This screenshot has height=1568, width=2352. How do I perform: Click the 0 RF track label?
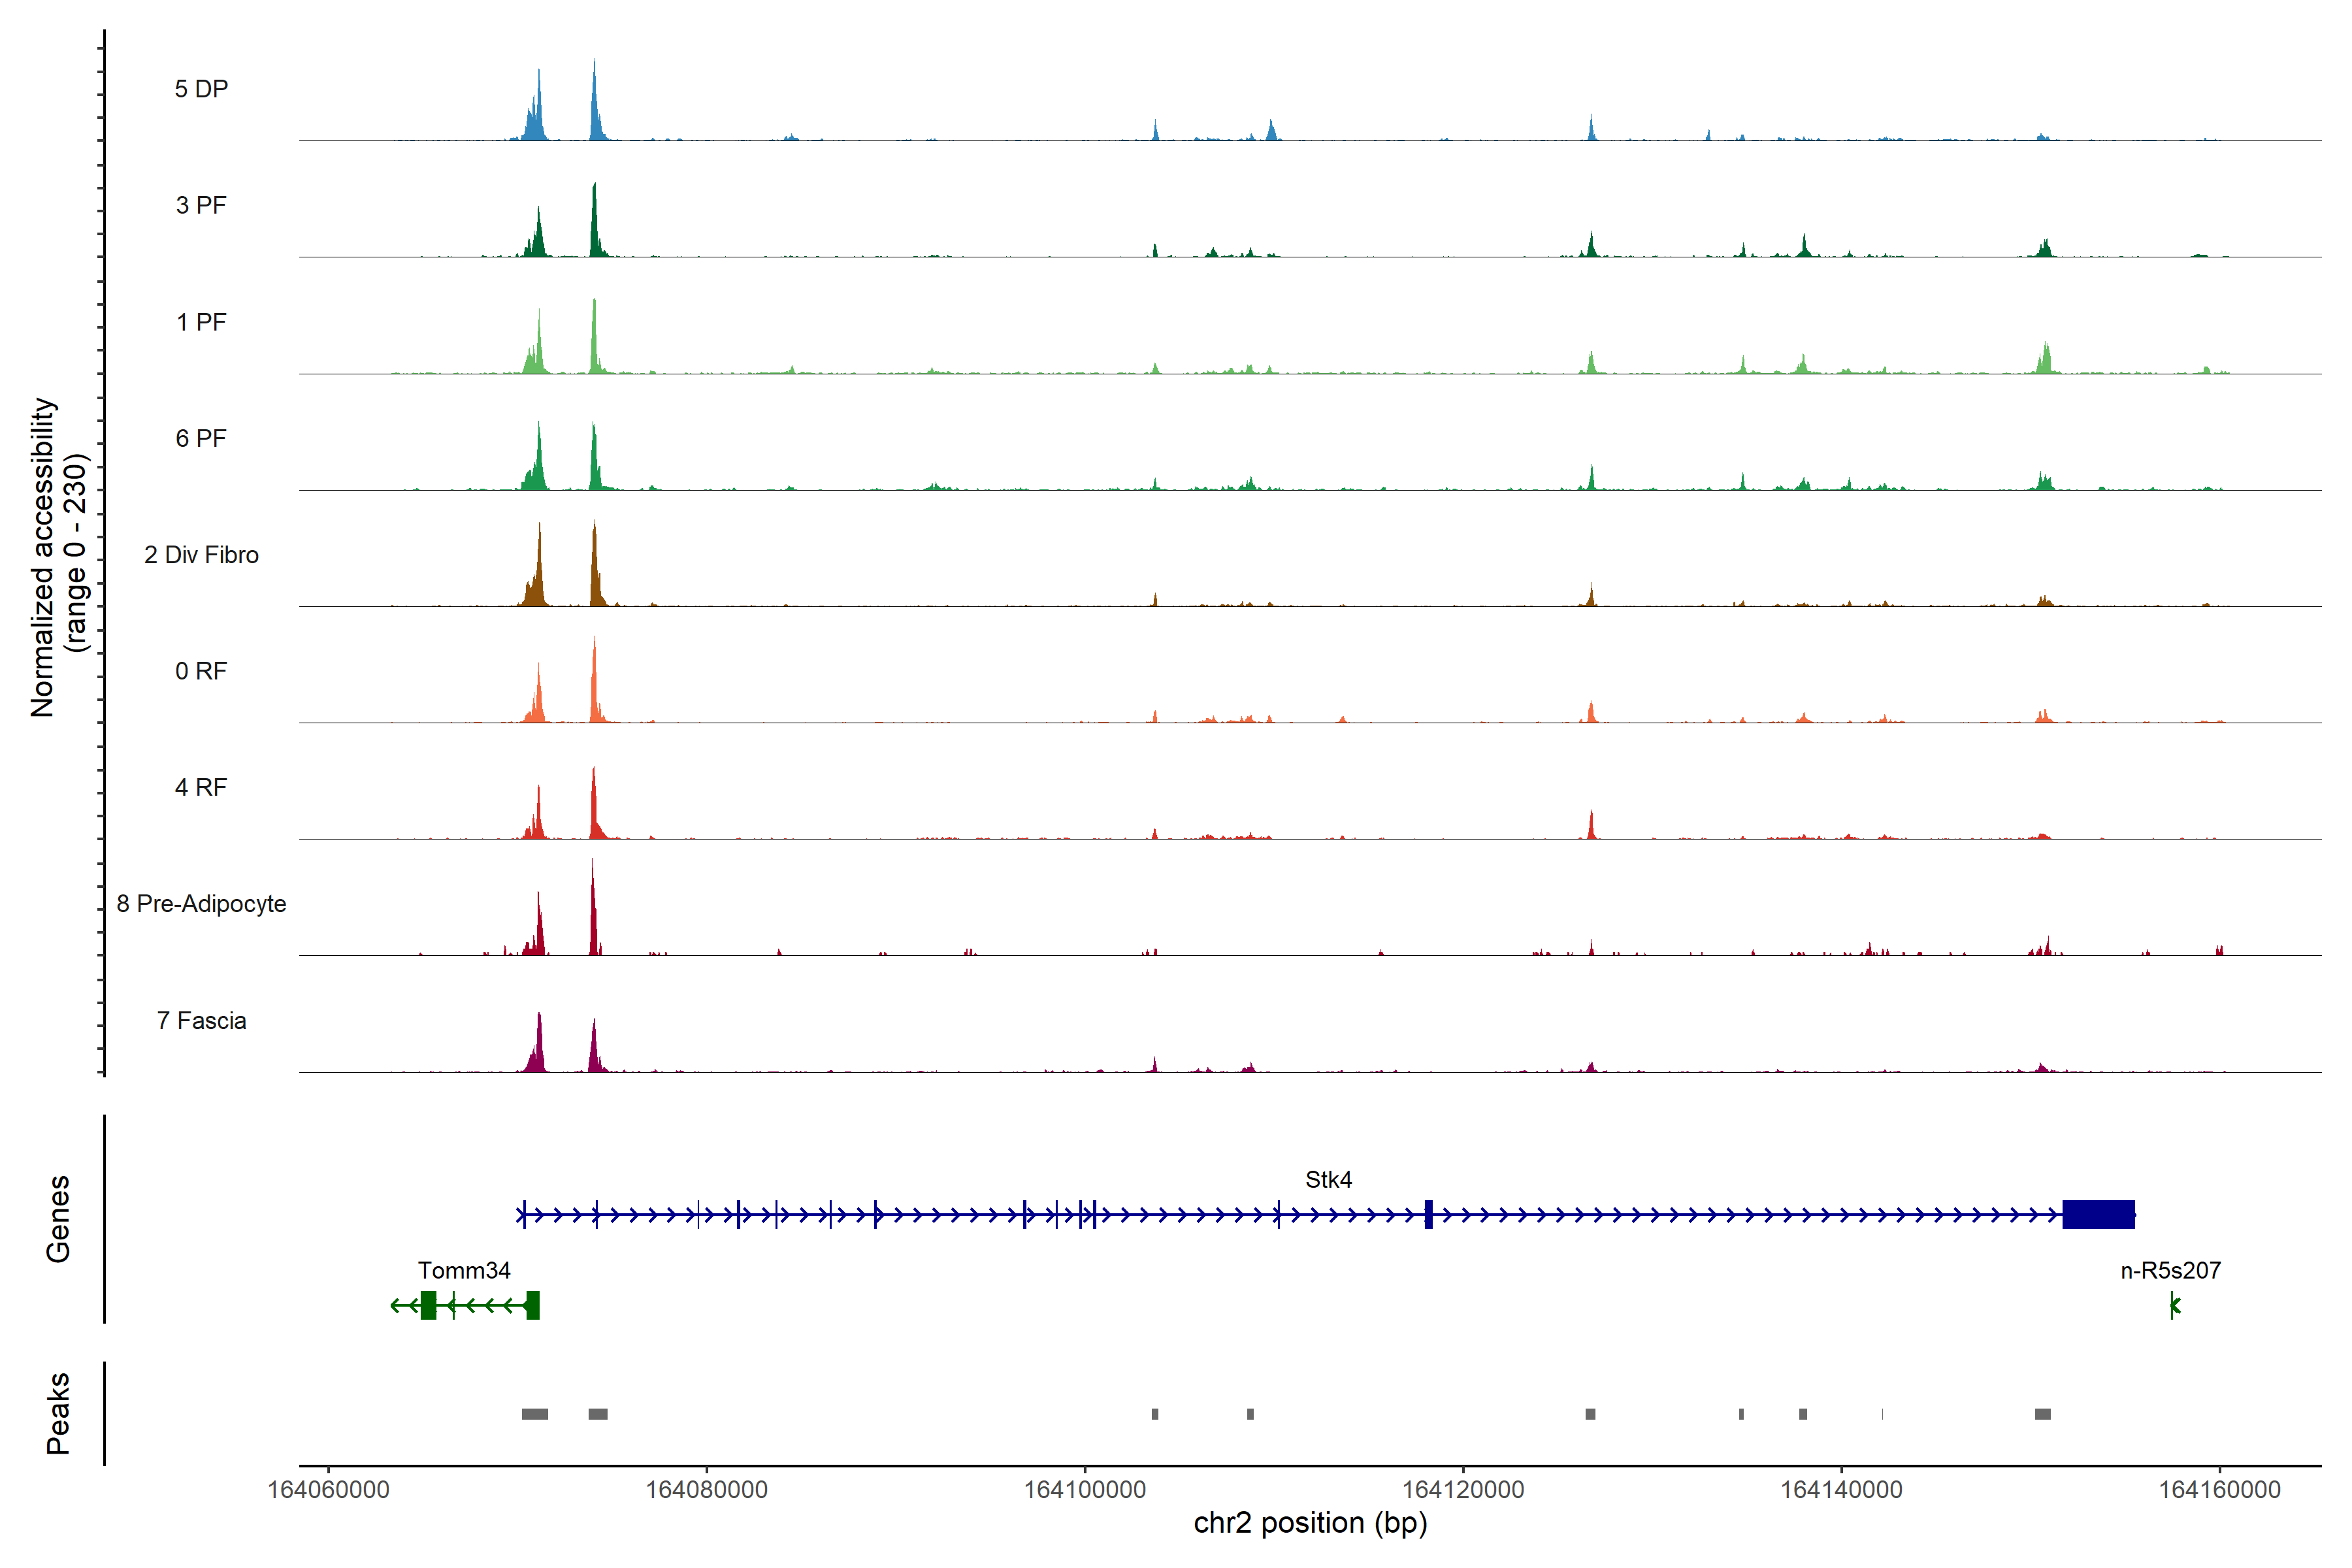point(201,671)
